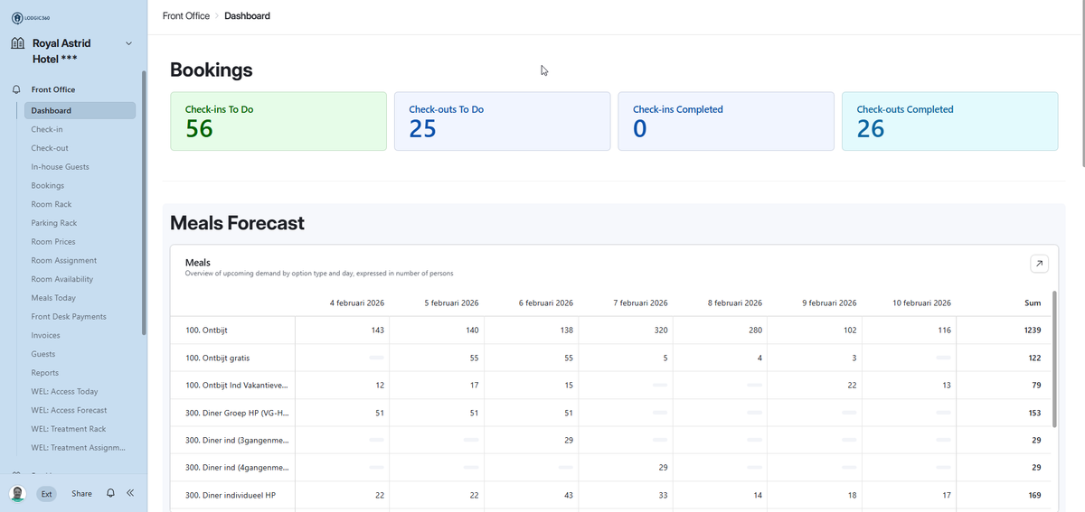Screen dimensions: 1085x512
Task: Collapse the Front Office sidebar section
Action: 53,89
